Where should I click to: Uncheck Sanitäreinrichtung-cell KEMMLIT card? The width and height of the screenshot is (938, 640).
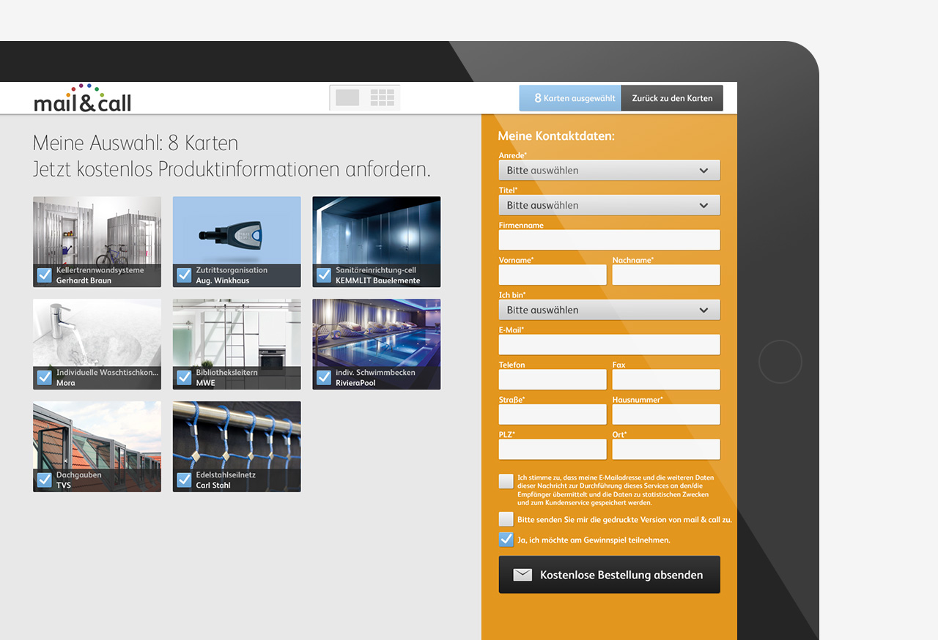(x=324, y=275)
